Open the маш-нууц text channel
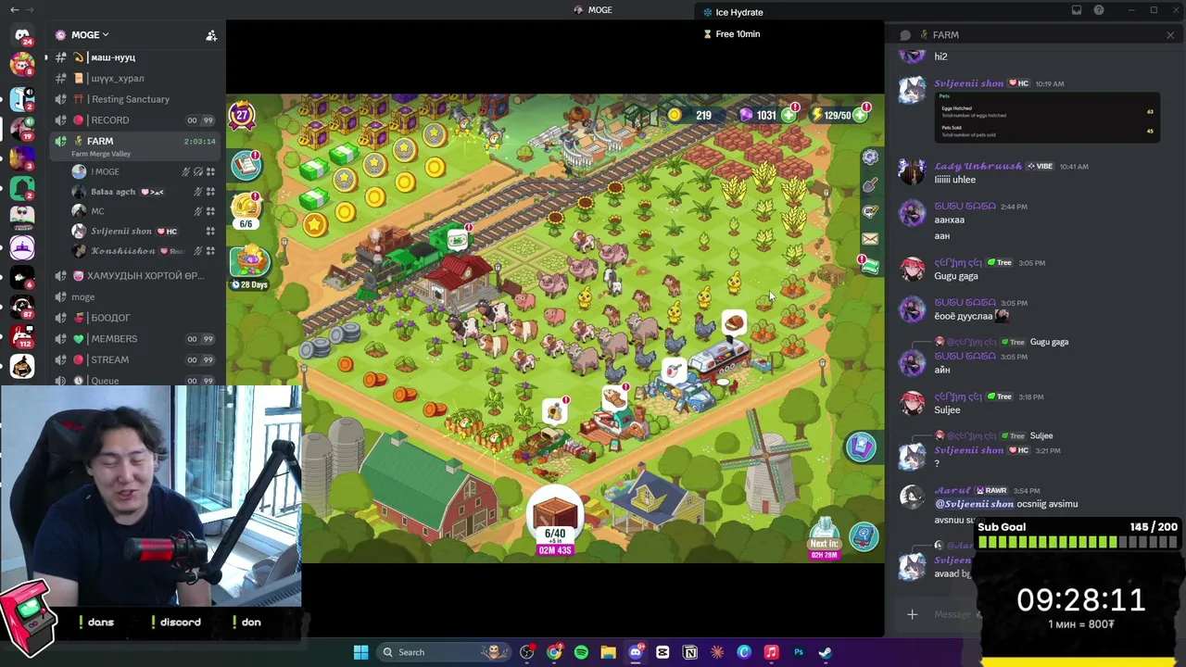Image resolution: width=1186 pixels, height=667 pixels. pos(137,57)
